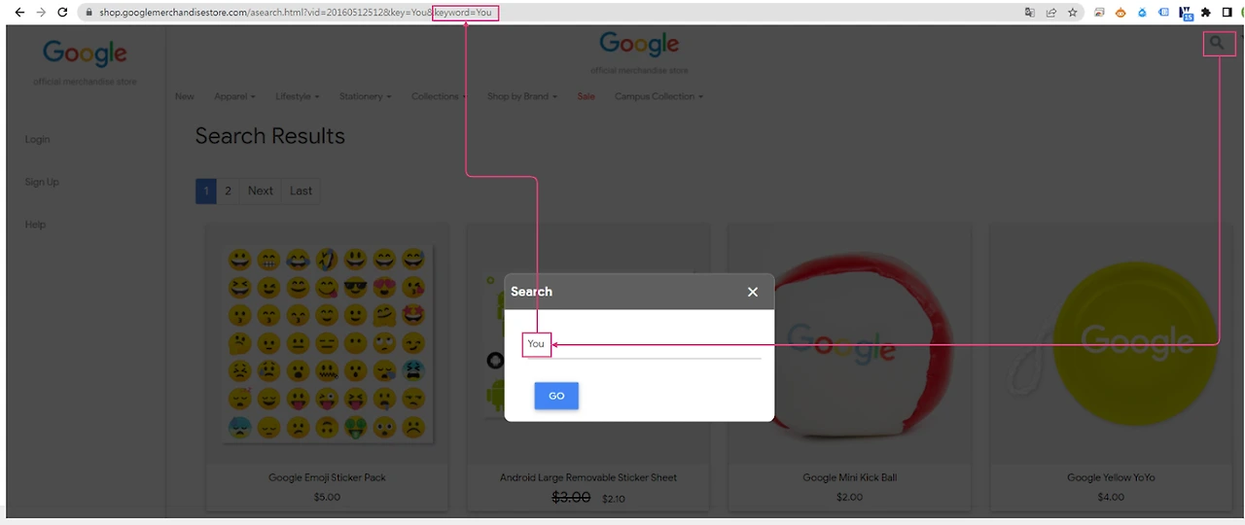
Task: Open the Google Yellow YoYo image
Action: coord(1111,342)
